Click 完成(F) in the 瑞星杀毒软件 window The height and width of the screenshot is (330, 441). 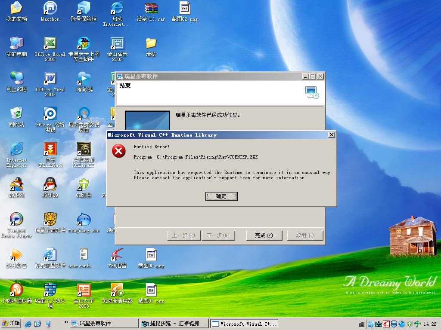[264, 235]
